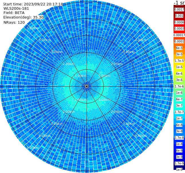
Task: Select the 4.00km range label in northeast quadrant
Action: click(x=141, y=40)
